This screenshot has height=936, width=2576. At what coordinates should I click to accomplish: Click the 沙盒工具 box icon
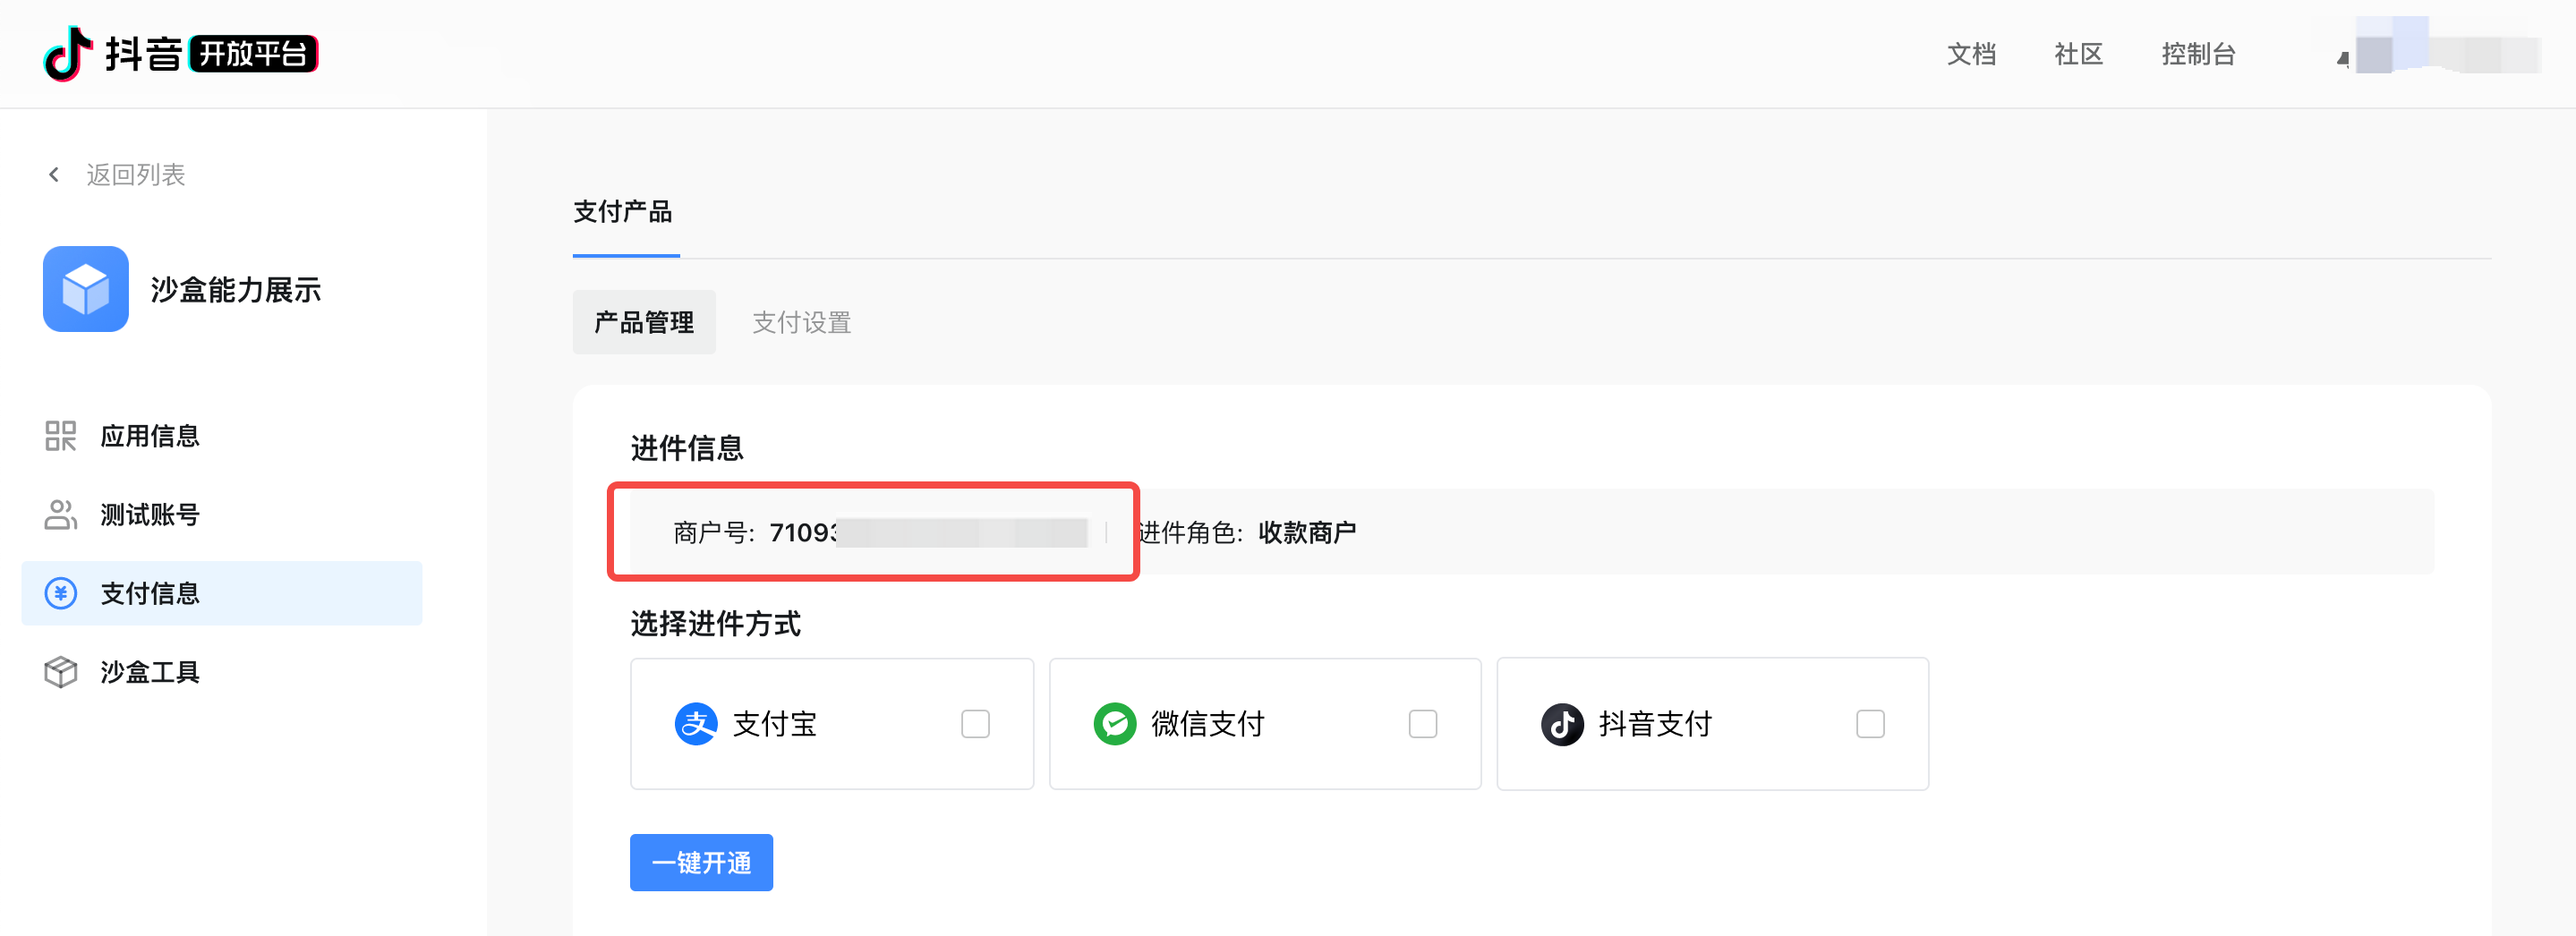point(61,672)
